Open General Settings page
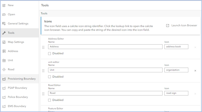The width and height of the screenshot is (202, 112). pos(20,24)
